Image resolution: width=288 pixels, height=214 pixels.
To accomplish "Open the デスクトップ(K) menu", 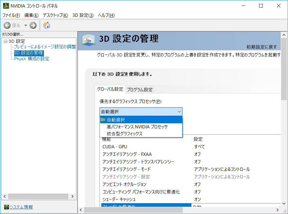I will pyautogui.click(x=56, y=15).
